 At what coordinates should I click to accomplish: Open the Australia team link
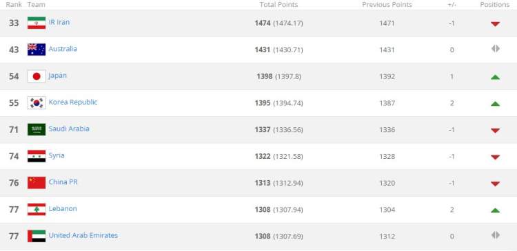click(63, 49)
